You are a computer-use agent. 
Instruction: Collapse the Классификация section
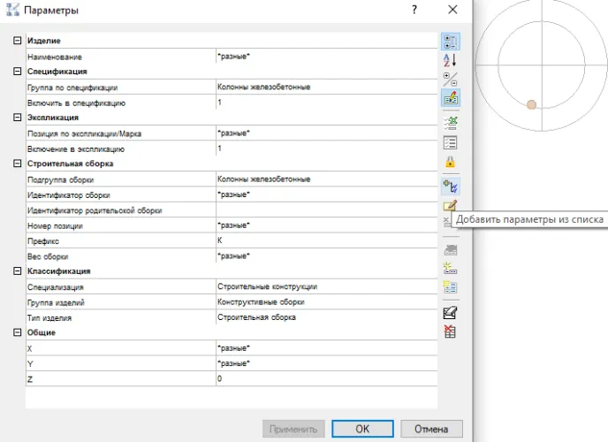pos(18,271)
